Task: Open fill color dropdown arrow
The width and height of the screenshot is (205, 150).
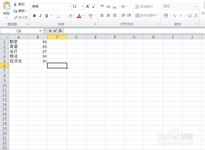Action: point(74,16)
